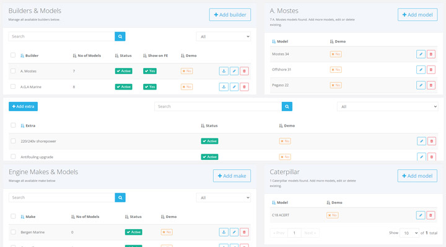The image size is (446, 247).
Task: Delete the A. Mostes builder
Action: 244,71
